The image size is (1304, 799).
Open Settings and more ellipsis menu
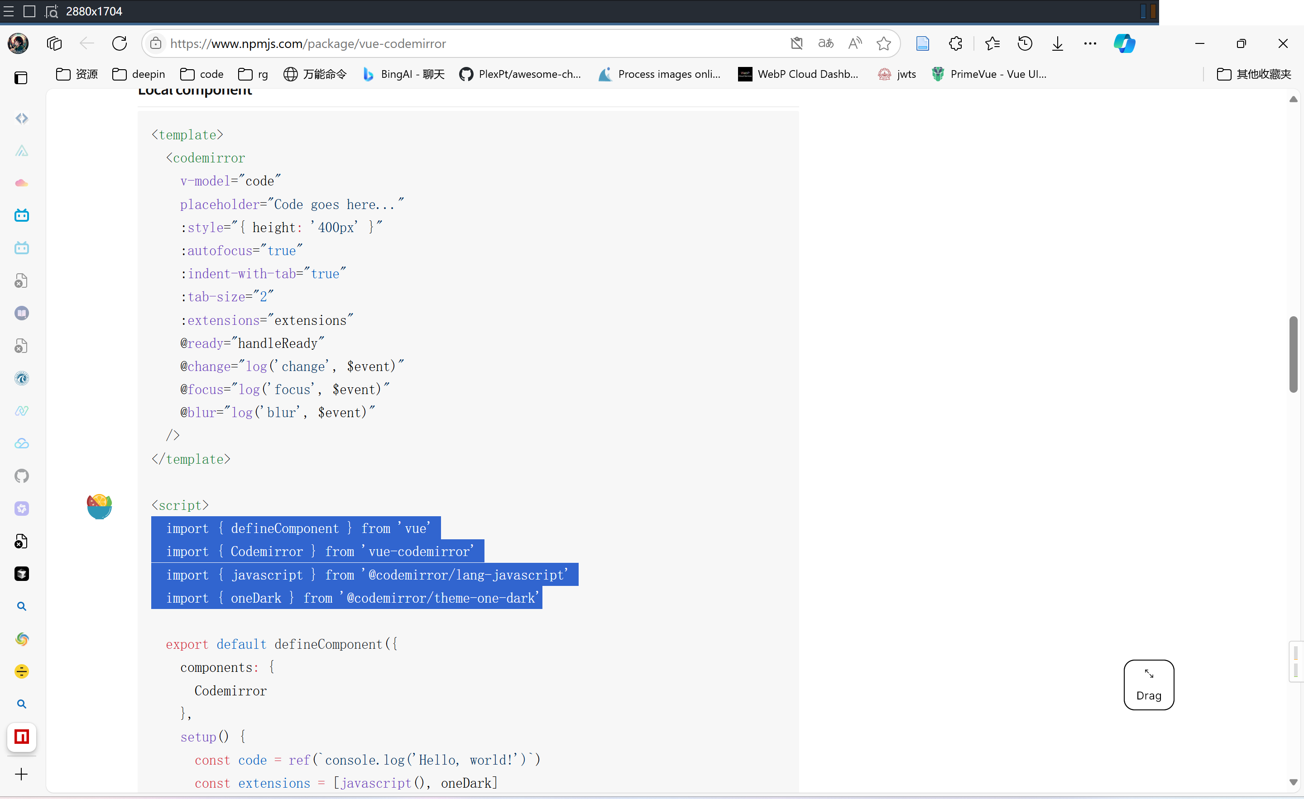click(1090, 43)
